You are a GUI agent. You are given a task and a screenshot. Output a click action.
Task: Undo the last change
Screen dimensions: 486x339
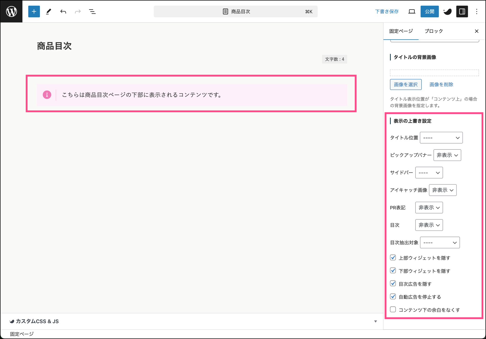pyautogui.click(x=63, y=11)
